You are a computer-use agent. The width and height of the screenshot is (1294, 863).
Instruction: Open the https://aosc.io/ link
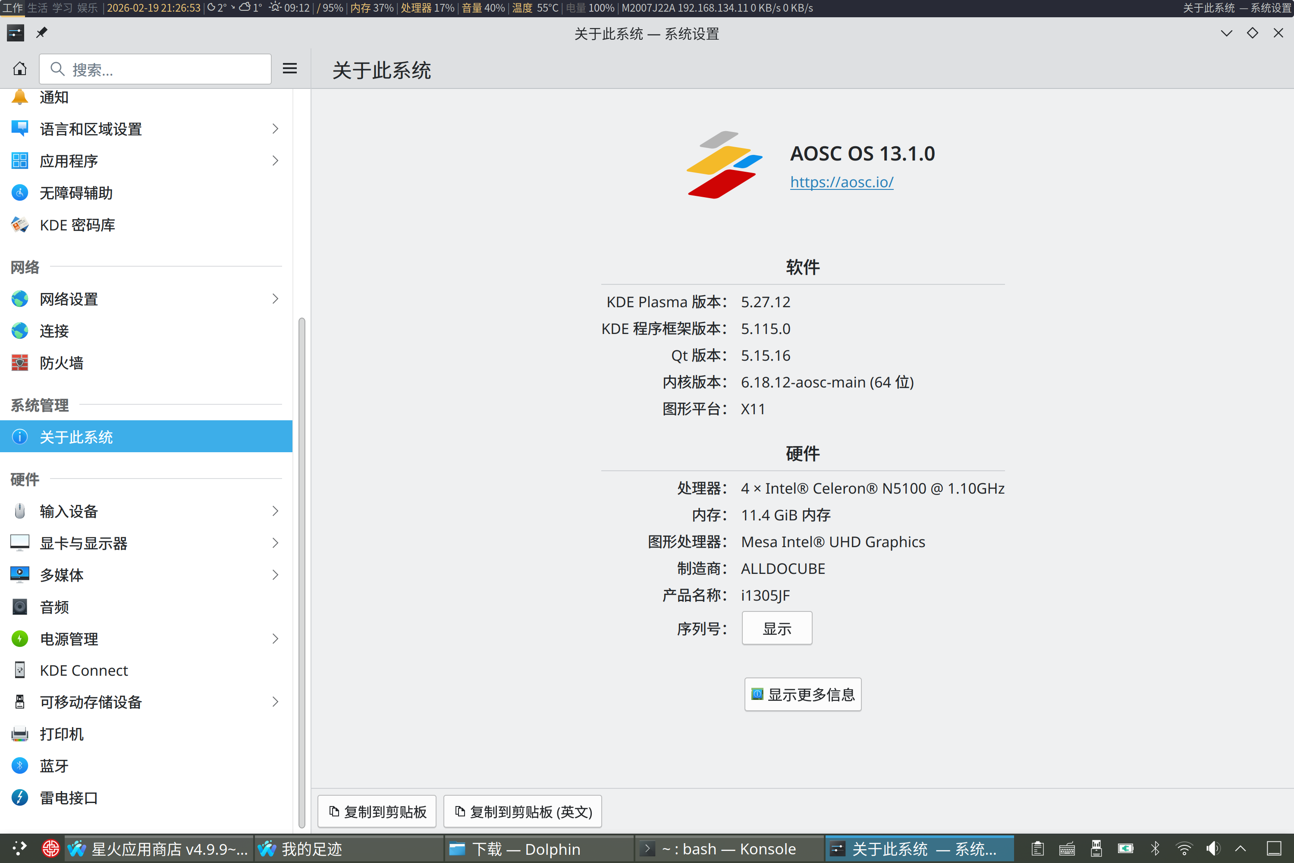tap(841, 182)
